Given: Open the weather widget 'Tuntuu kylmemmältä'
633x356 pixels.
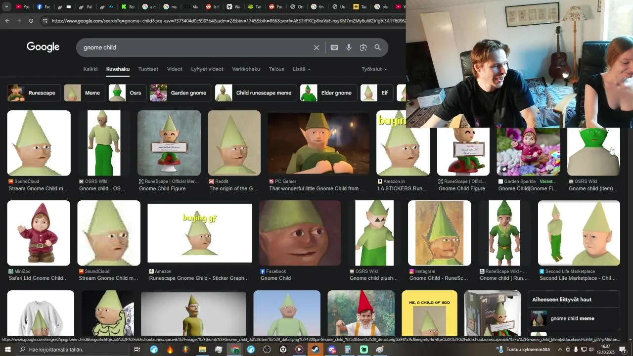Looking at the screenshot, I should 523,350.
